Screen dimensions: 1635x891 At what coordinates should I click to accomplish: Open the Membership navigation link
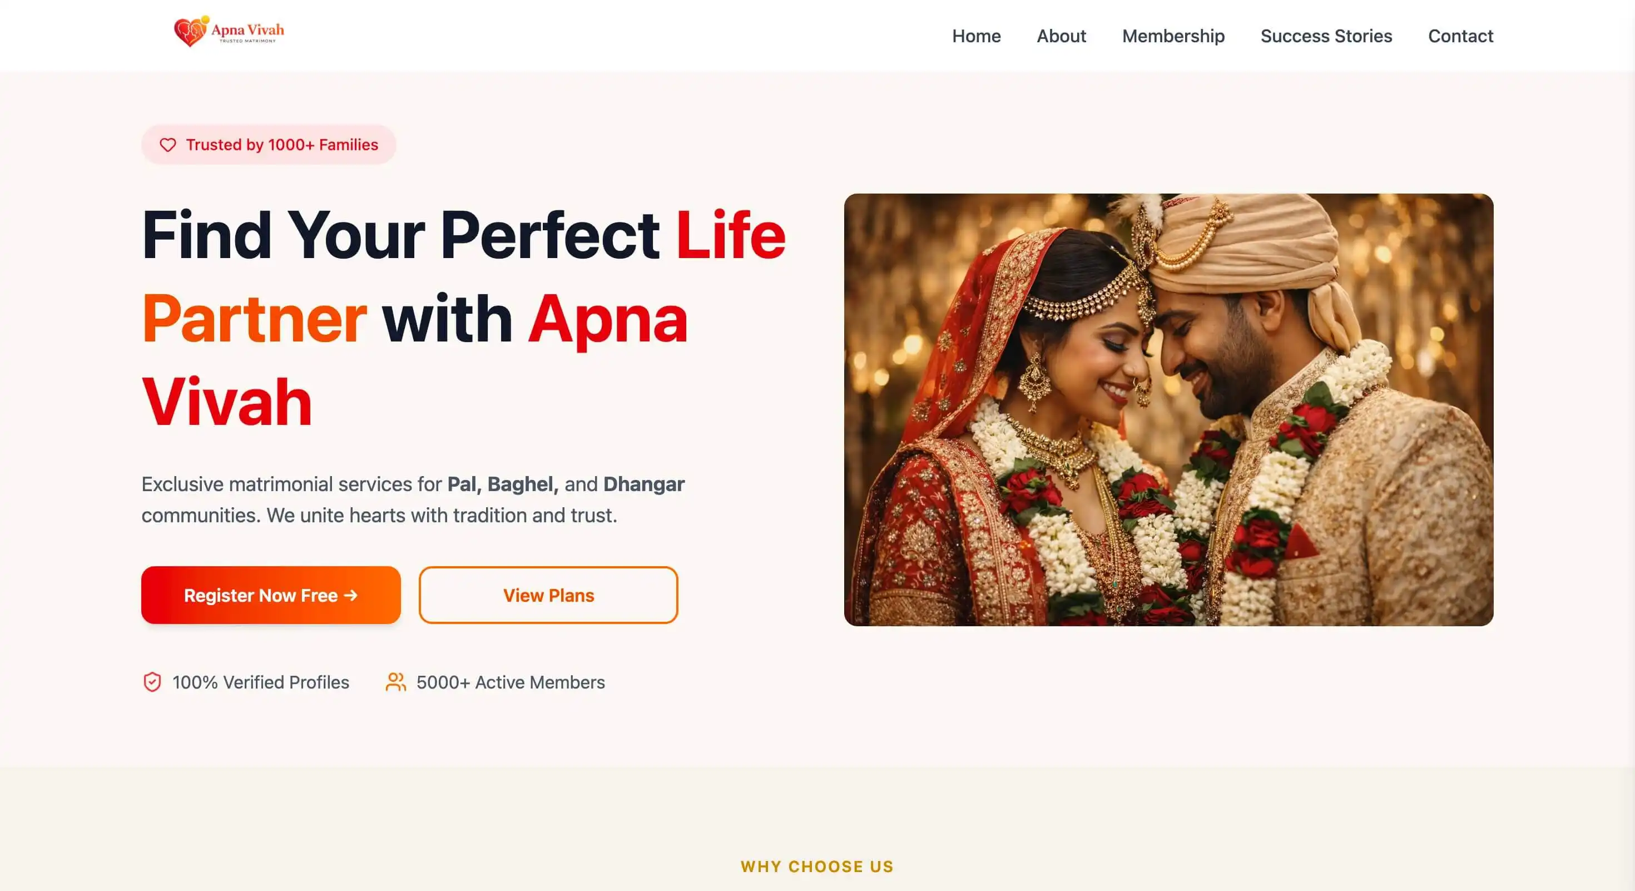(1173, 36)
